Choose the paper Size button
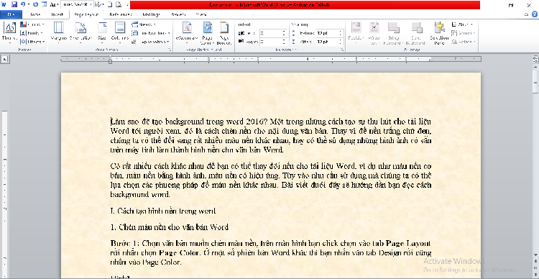This screenshot has height=279, width=539. [102, 33]
